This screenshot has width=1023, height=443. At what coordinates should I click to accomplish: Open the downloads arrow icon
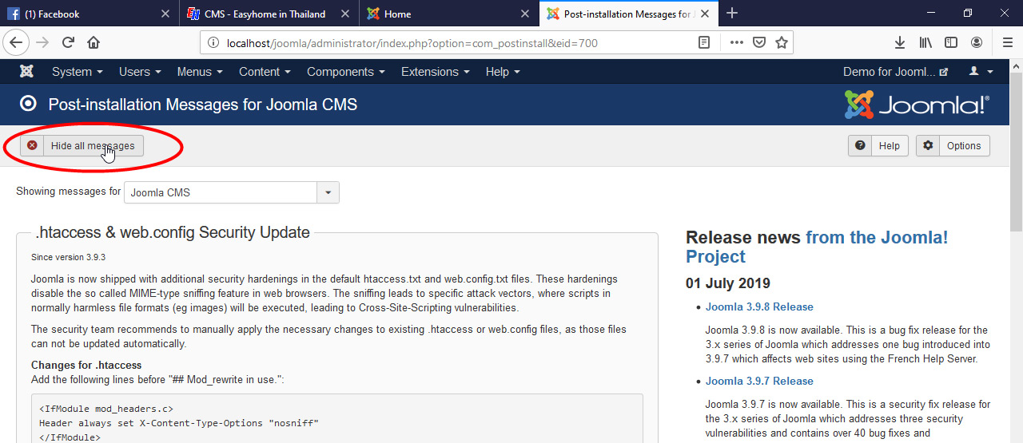900,42
